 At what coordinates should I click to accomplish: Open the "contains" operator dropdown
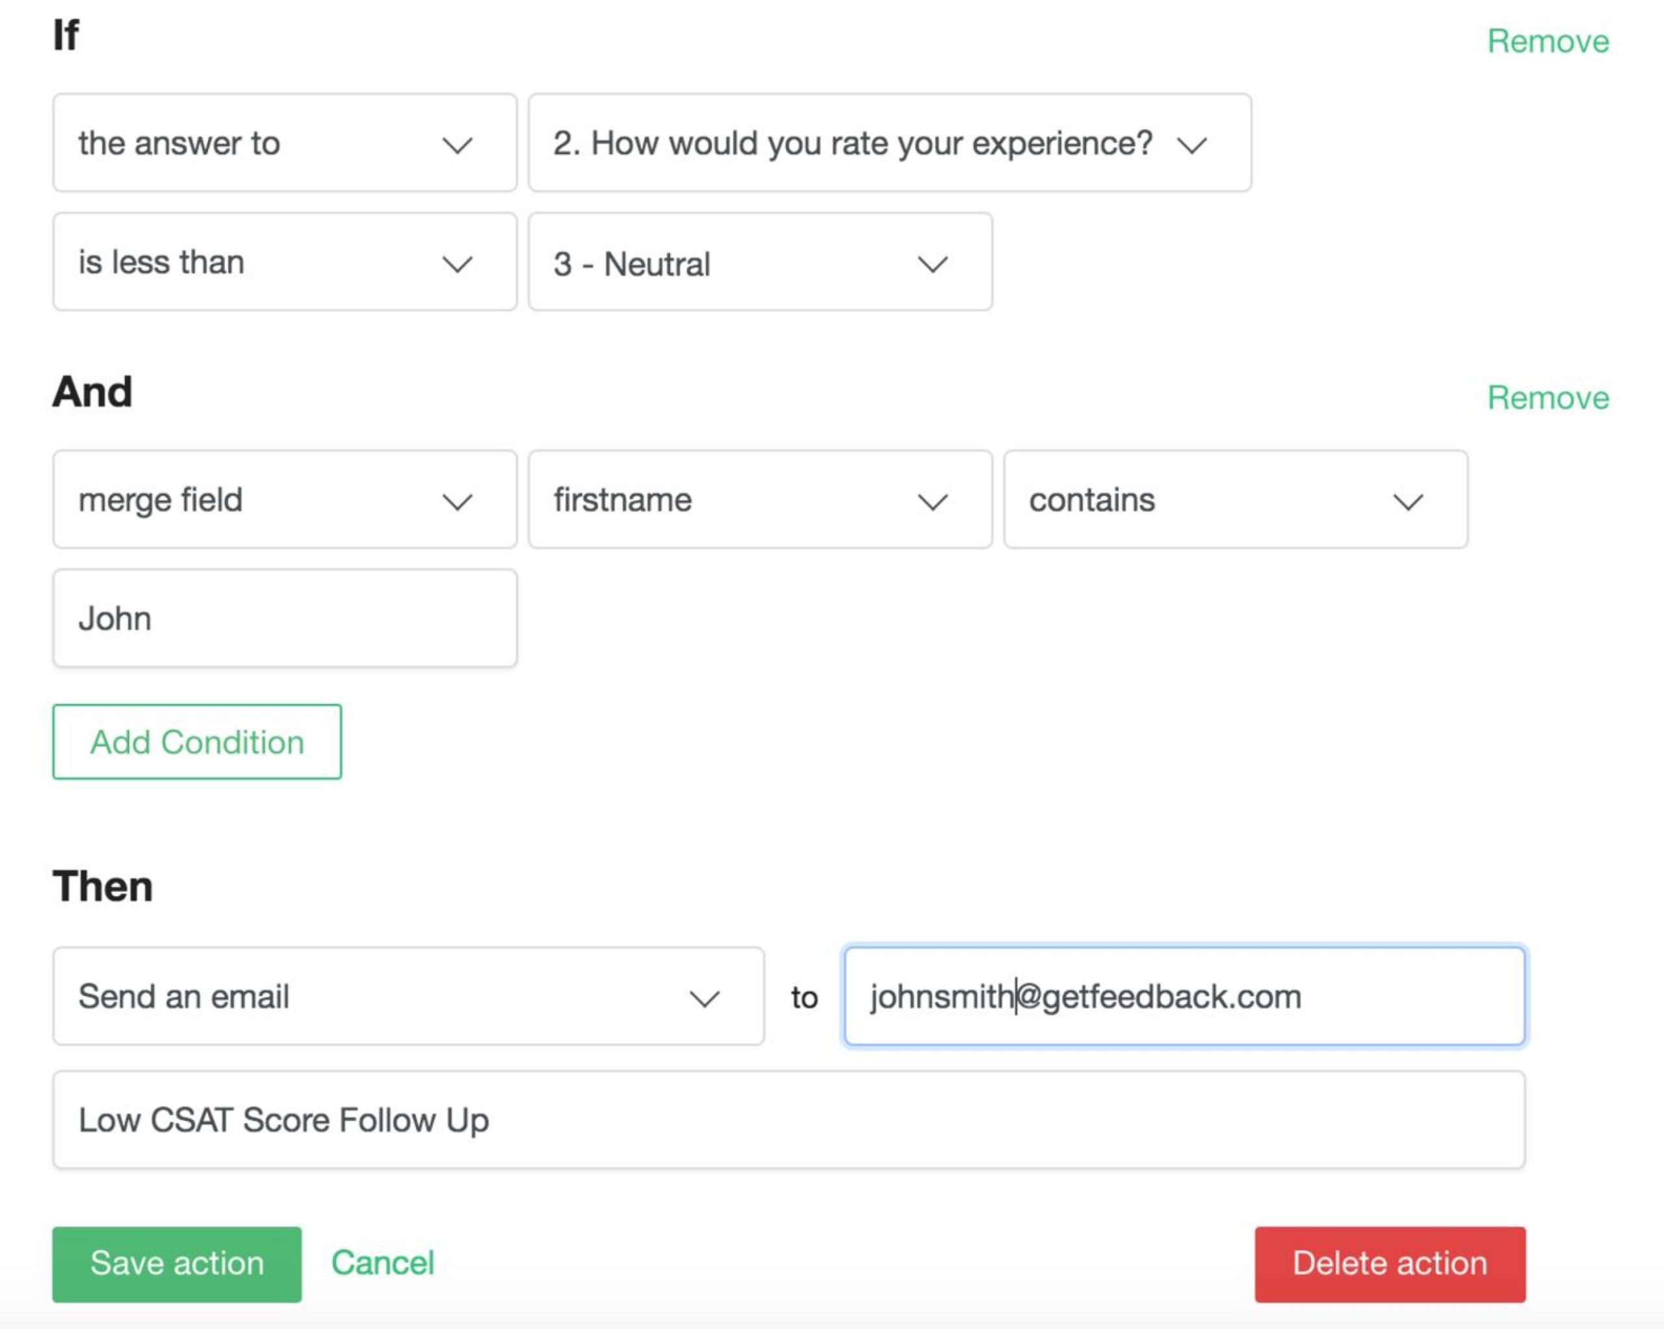tap(1235, 500)
